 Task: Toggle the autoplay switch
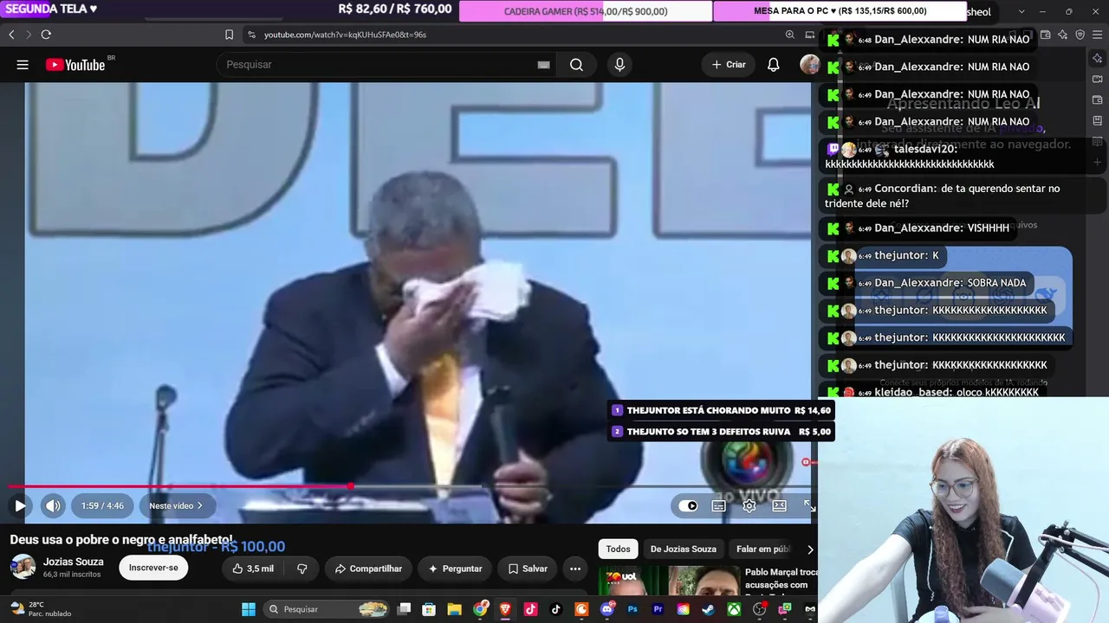688,506
